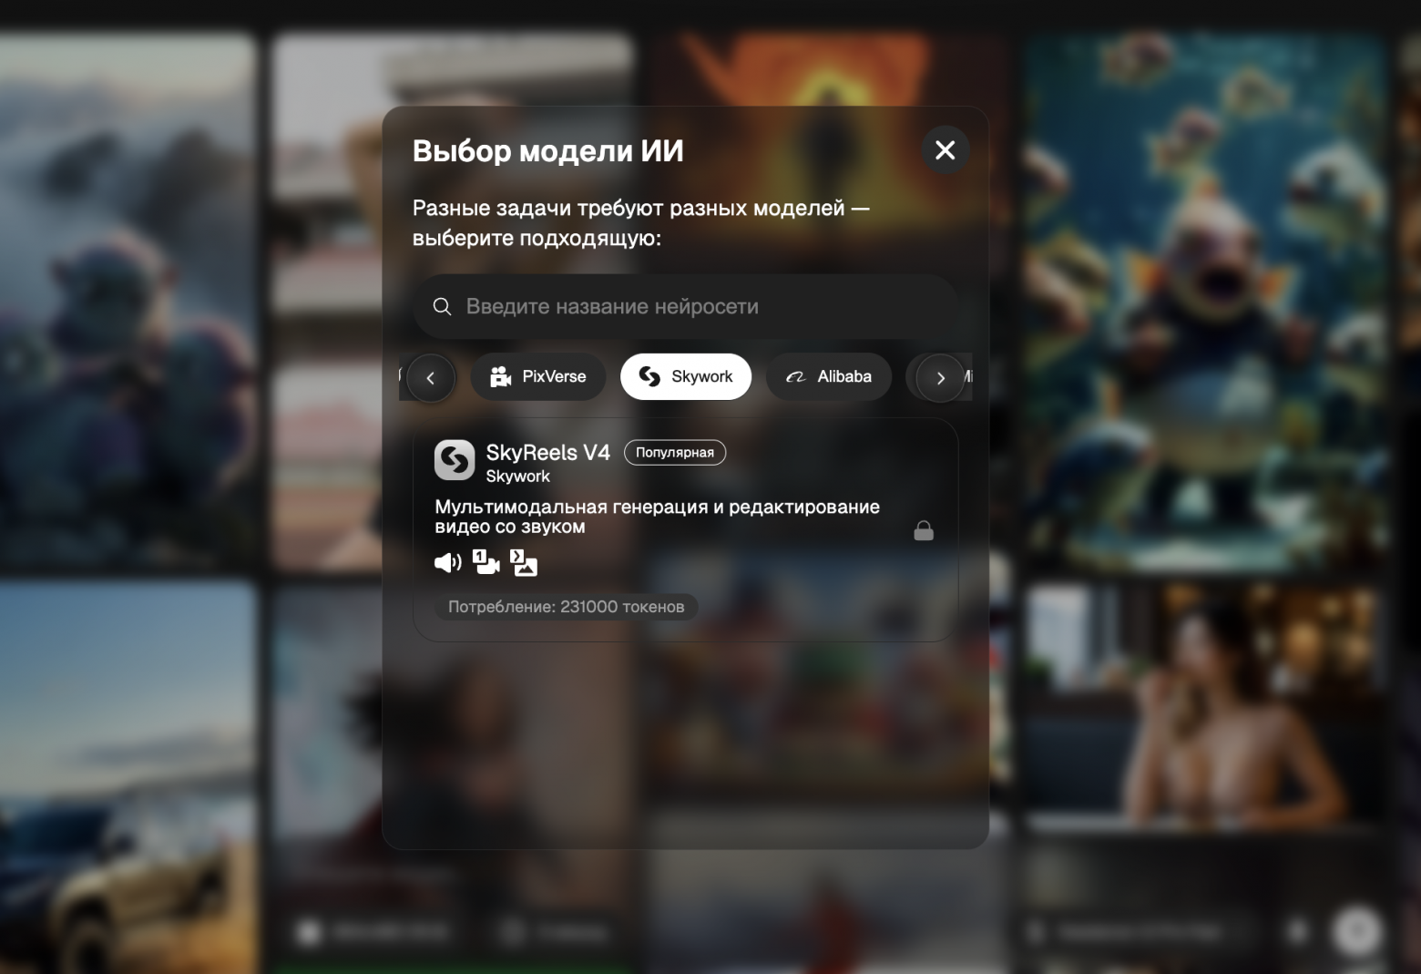Click the magnifier icon in the search field
1421x974 pixels.
point(442,306)
